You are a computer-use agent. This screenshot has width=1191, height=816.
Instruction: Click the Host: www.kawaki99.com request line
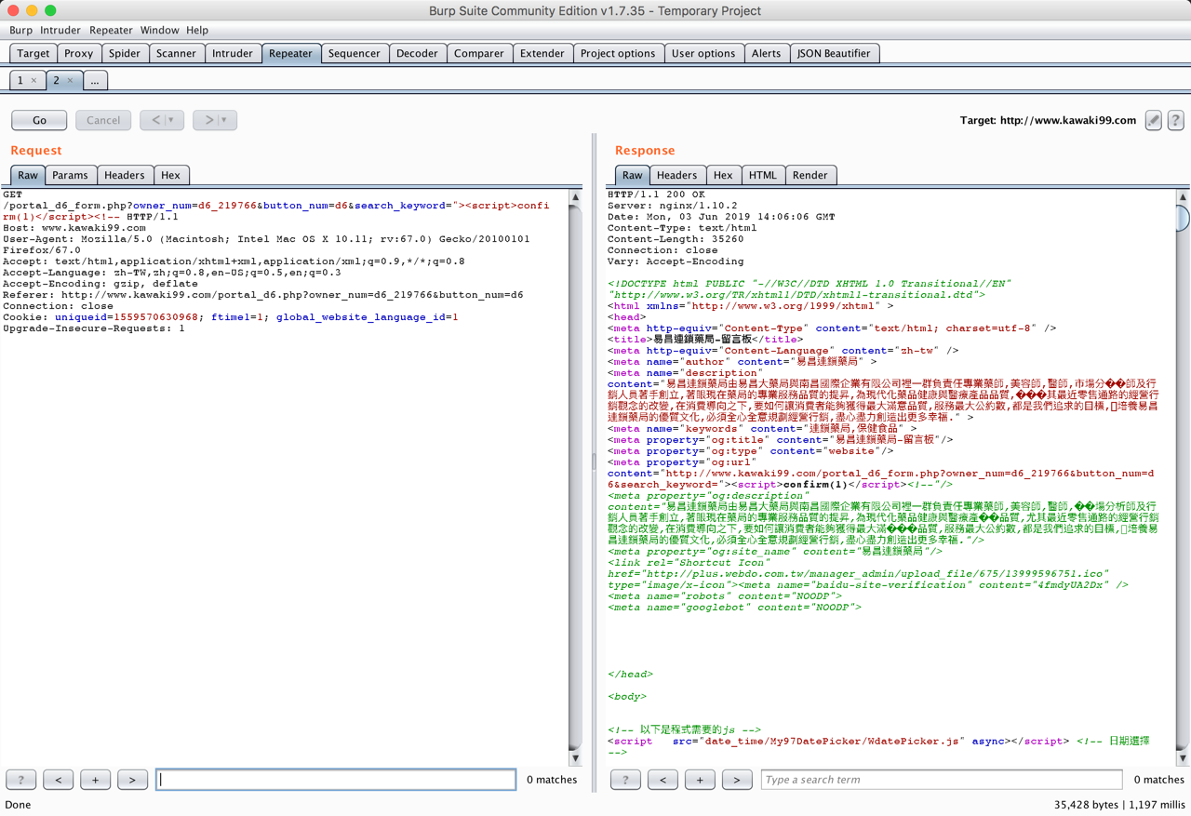74,228
